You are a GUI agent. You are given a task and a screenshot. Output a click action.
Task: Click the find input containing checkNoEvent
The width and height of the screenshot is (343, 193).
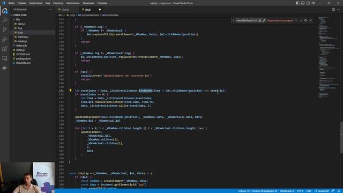point(244,20)
